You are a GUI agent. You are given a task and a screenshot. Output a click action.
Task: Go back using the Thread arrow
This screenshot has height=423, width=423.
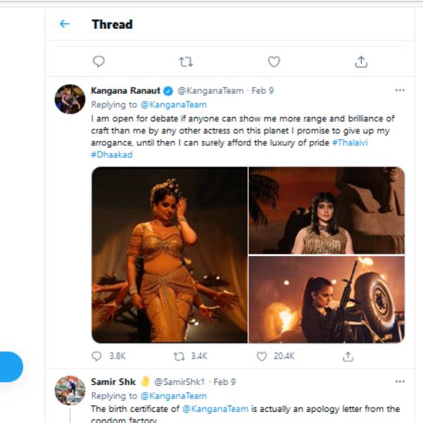pos(64,24)
